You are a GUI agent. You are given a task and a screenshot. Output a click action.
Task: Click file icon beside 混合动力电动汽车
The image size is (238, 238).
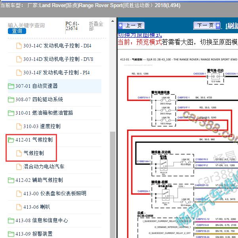pos(19,167)
